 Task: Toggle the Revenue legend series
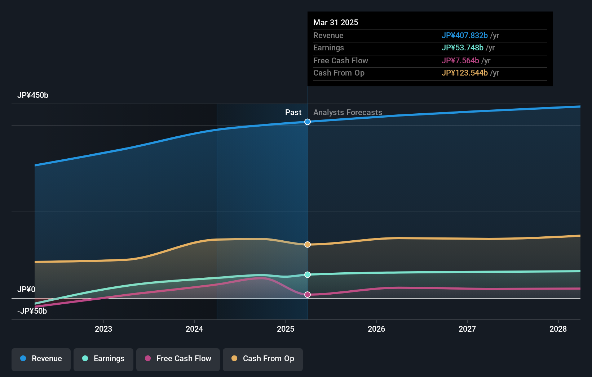[41, 359]
